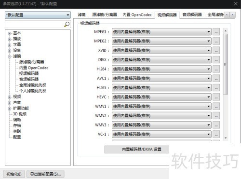Switch to the 源滤镜/分离器 tab
This screenshot has width=241, height=179.
[x=105, y=15]
